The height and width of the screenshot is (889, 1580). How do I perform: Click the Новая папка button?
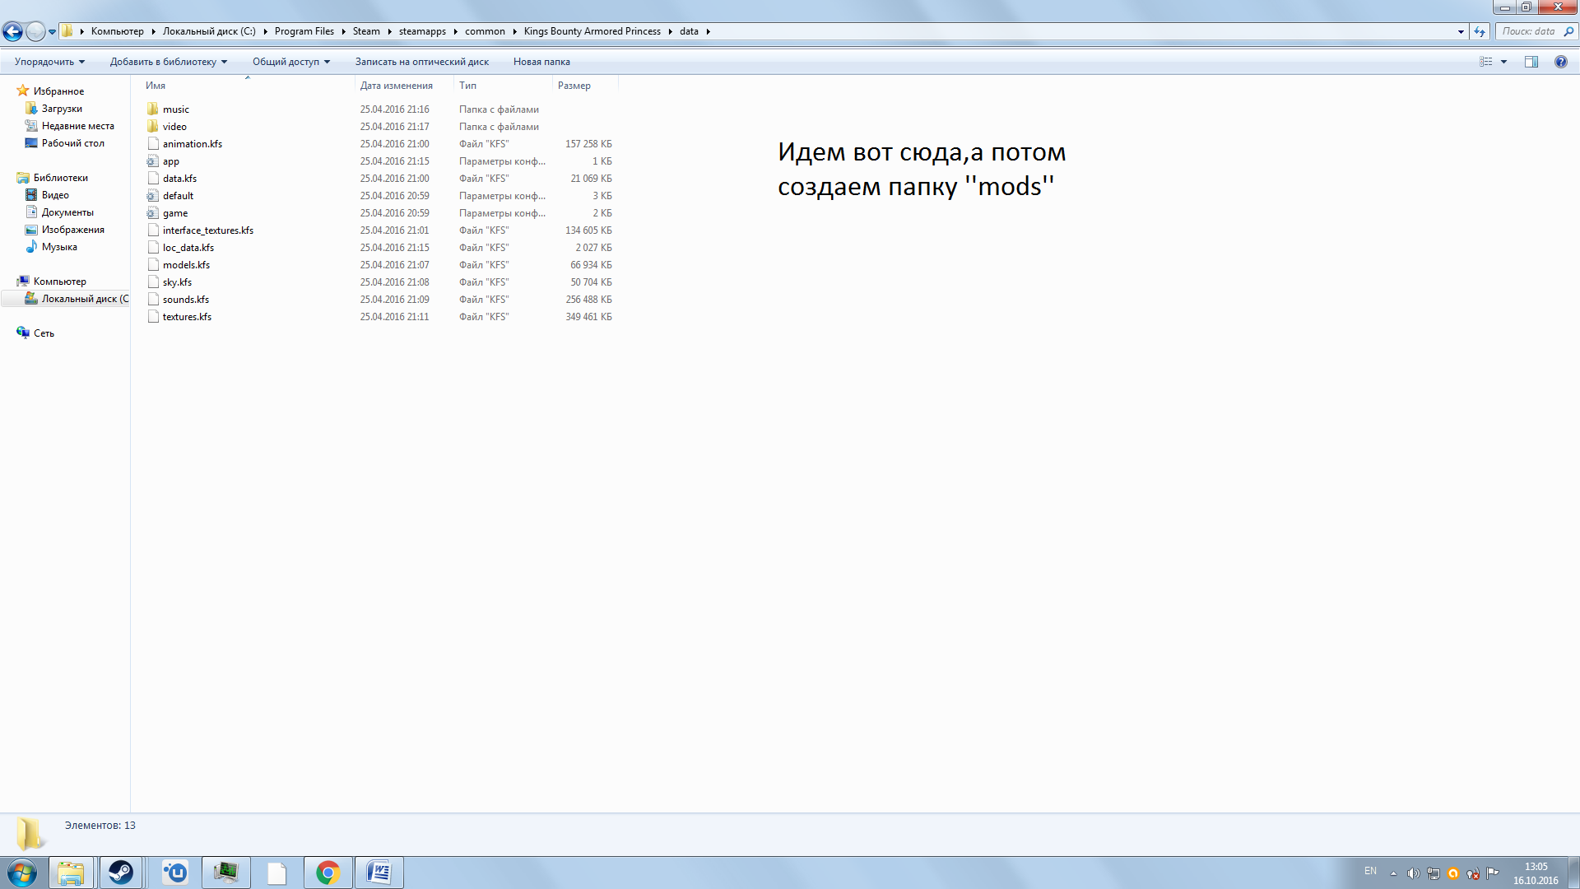pyautogui.click(x=541, y=62)
